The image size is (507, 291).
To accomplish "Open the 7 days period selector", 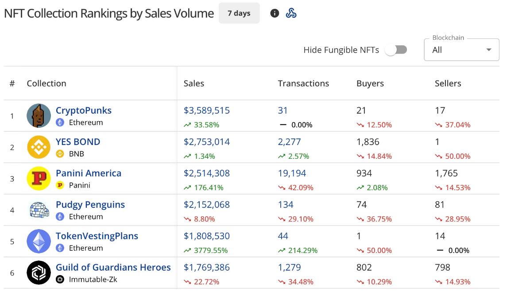I will (x=239, y=13).
